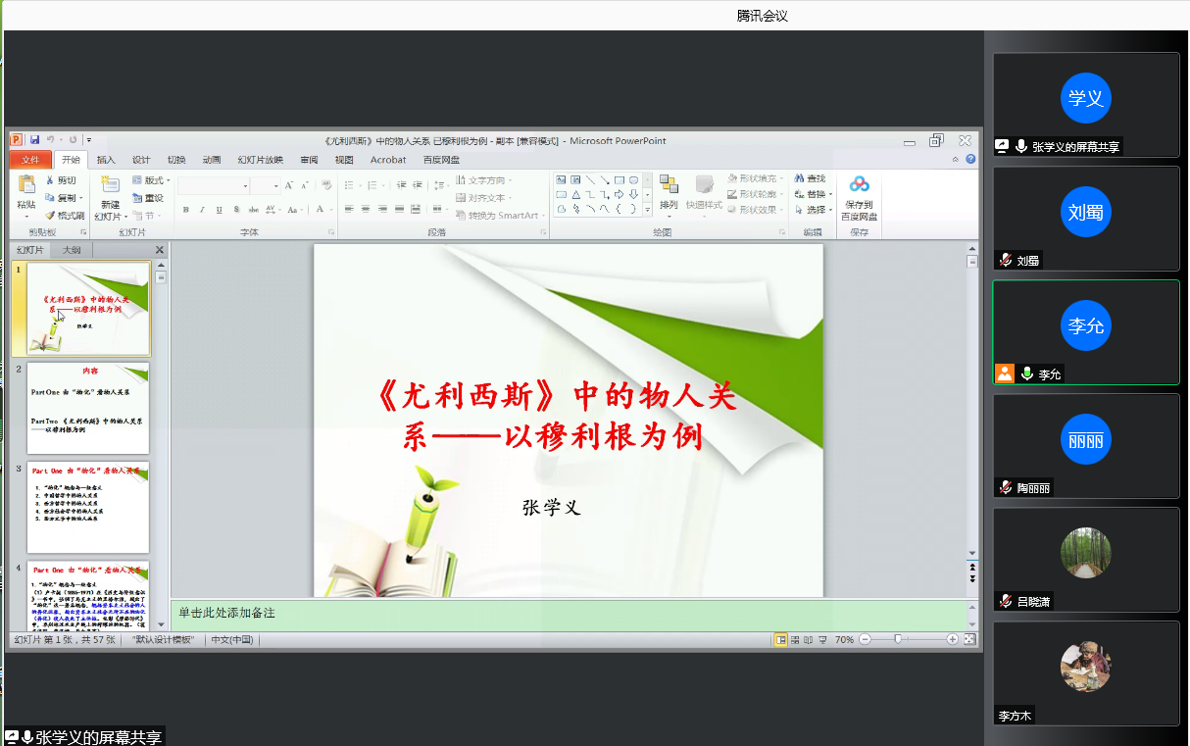Click the New Slide (新建幻灯片) icon

110,186
